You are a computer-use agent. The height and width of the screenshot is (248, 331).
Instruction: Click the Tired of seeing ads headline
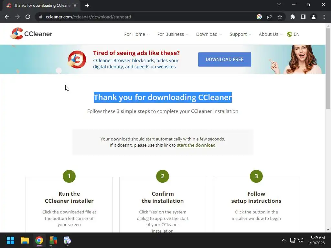136,53
